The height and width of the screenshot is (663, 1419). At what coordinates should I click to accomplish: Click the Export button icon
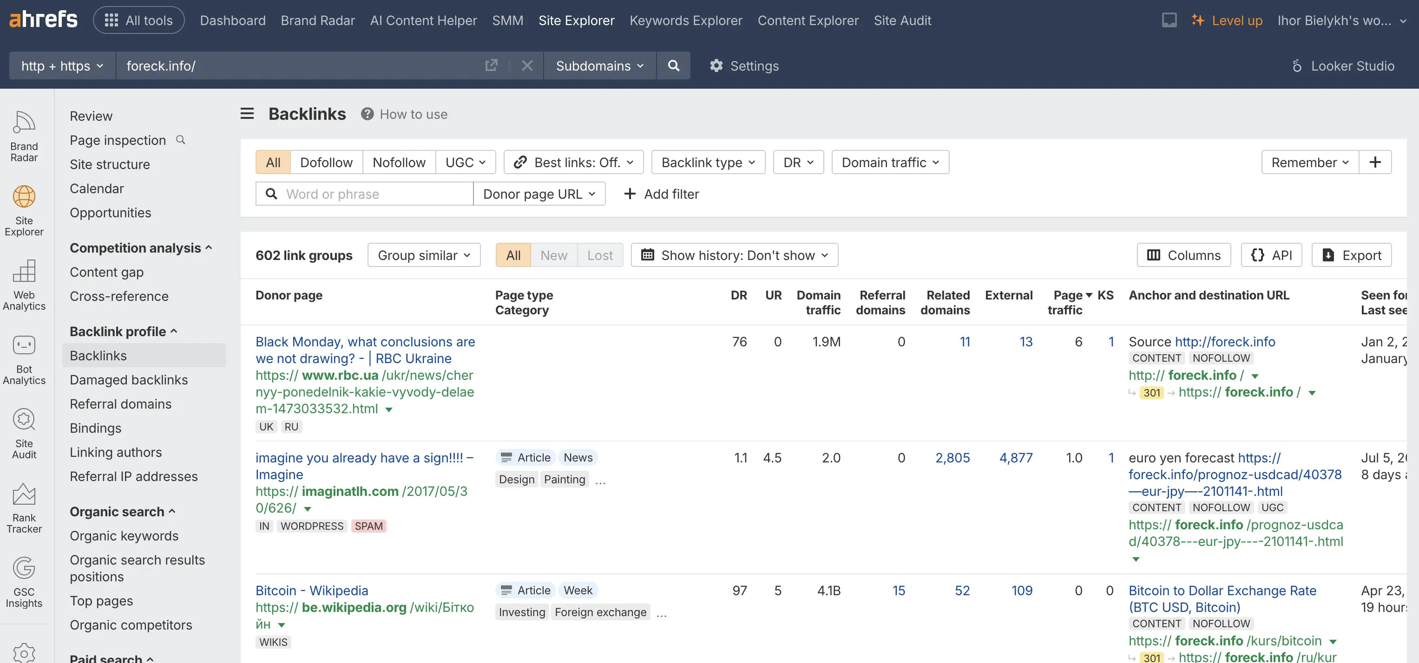(1330, 254)
